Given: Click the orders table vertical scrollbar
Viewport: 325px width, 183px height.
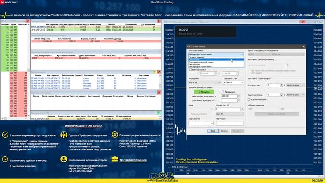Looking at the screenshot, I should pyautogui.click(x=160, y=82).
